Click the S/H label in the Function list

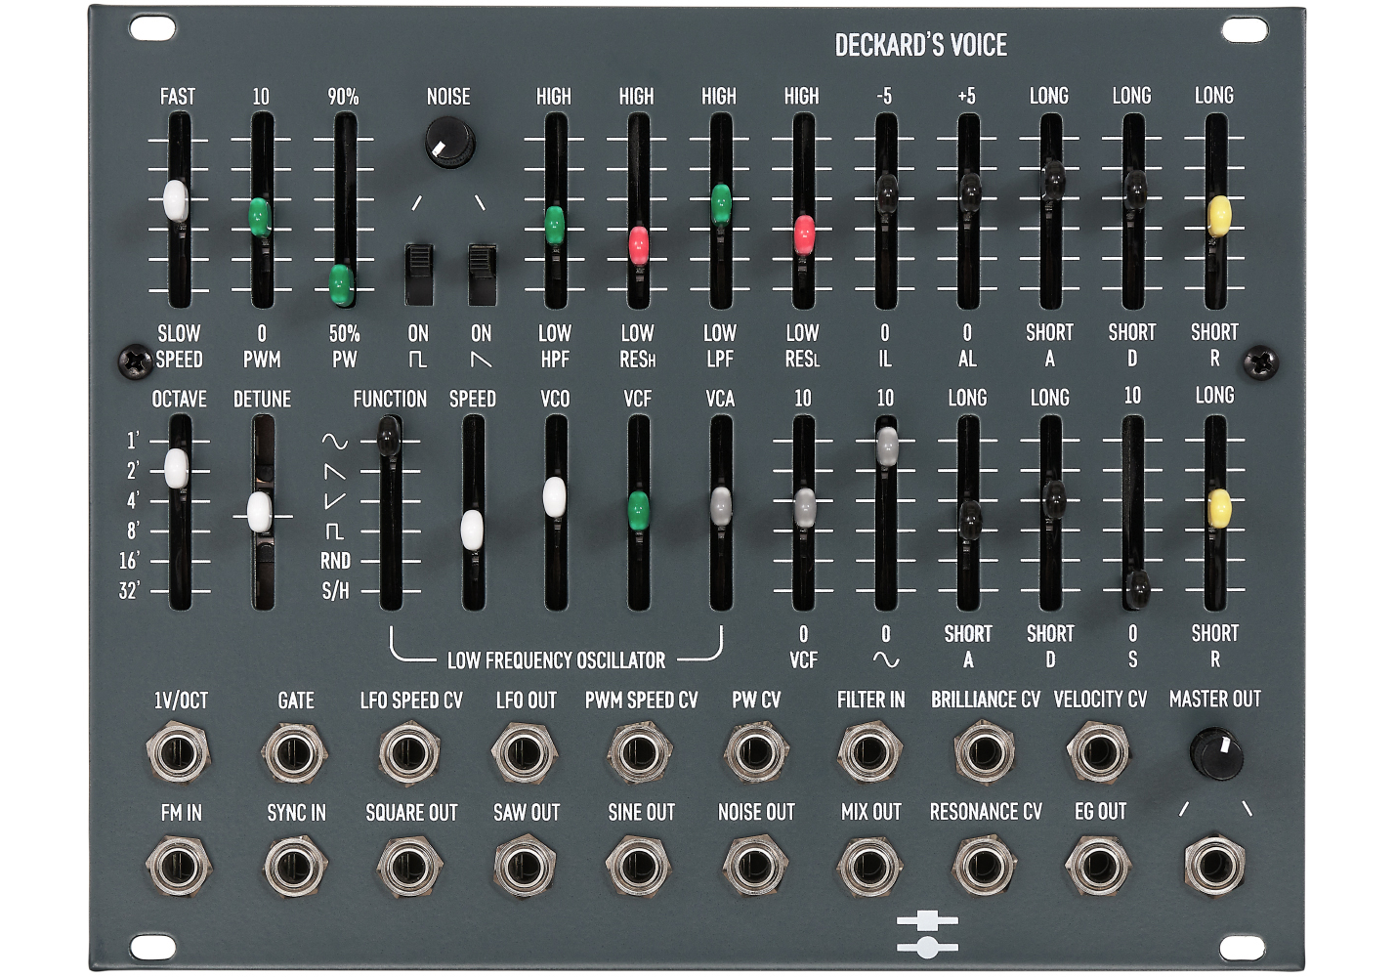coord(335,590)
